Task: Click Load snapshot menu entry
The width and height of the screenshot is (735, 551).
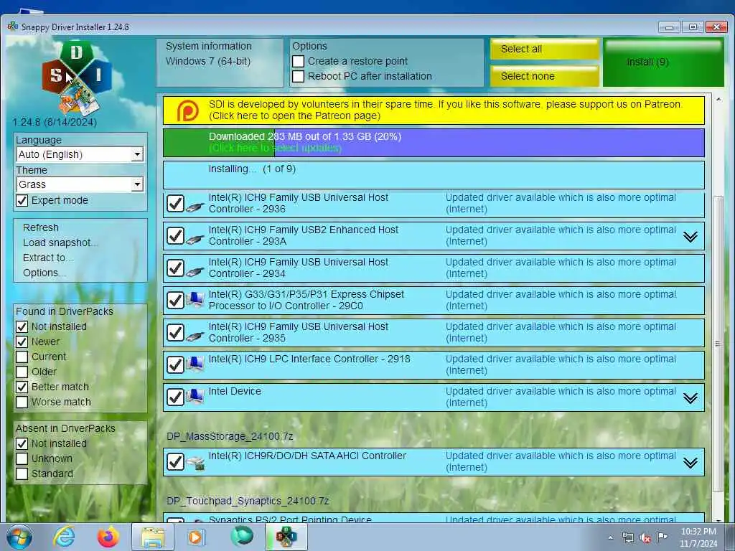Action: click(60, 242)
